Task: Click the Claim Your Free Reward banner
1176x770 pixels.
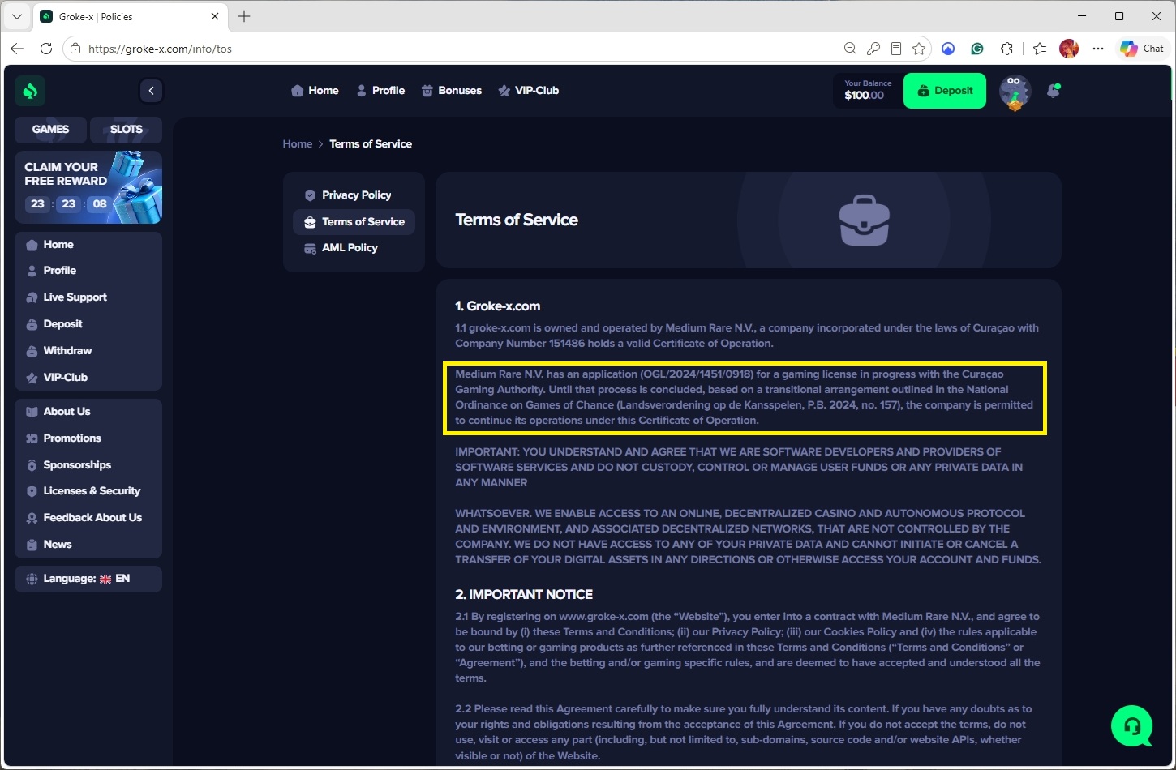Action: click(x=88, y=187)
